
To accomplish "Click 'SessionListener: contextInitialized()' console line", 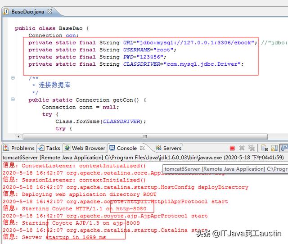I will (74, 180).
